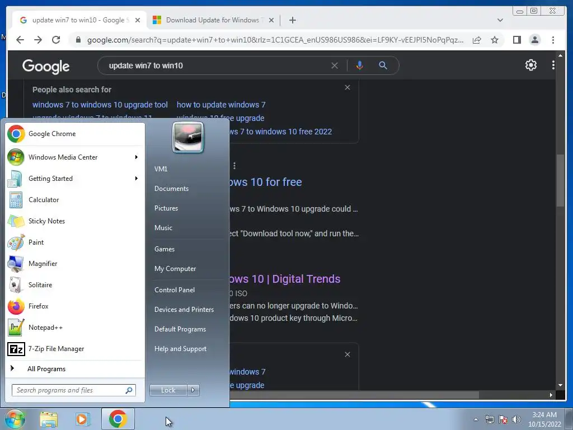Open how to update windows 7 link
The height and width of the screenshot is (430, 573).
pos(221,105)
